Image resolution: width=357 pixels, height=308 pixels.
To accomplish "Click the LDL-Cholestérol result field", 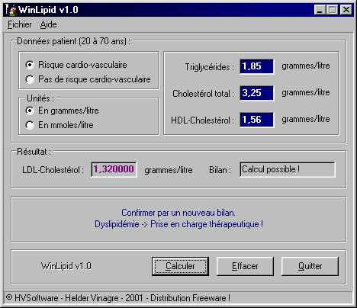I will (114, 169).
